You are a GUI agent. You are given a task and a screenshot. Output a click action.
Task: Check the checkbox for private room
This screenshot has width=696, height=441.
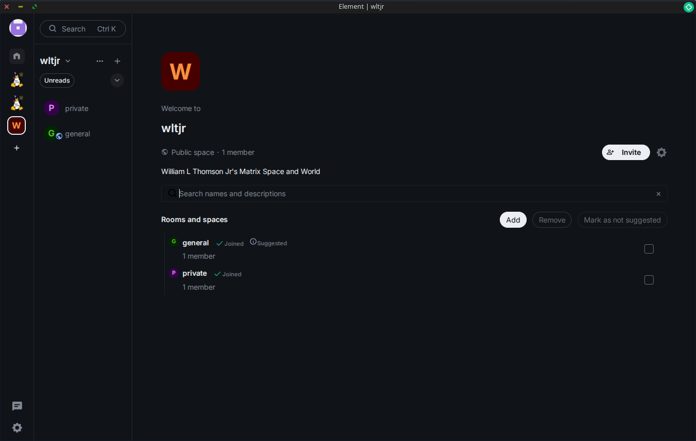pyautogui.click(x=649, y=280)
